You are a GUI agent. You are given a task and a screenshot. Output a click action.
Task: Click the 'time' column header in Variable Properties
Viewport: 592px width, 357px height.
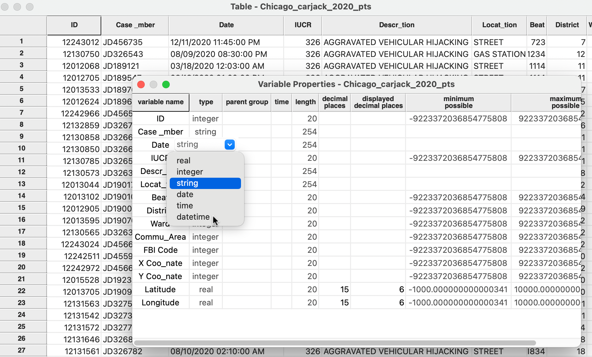coord(282,102)
